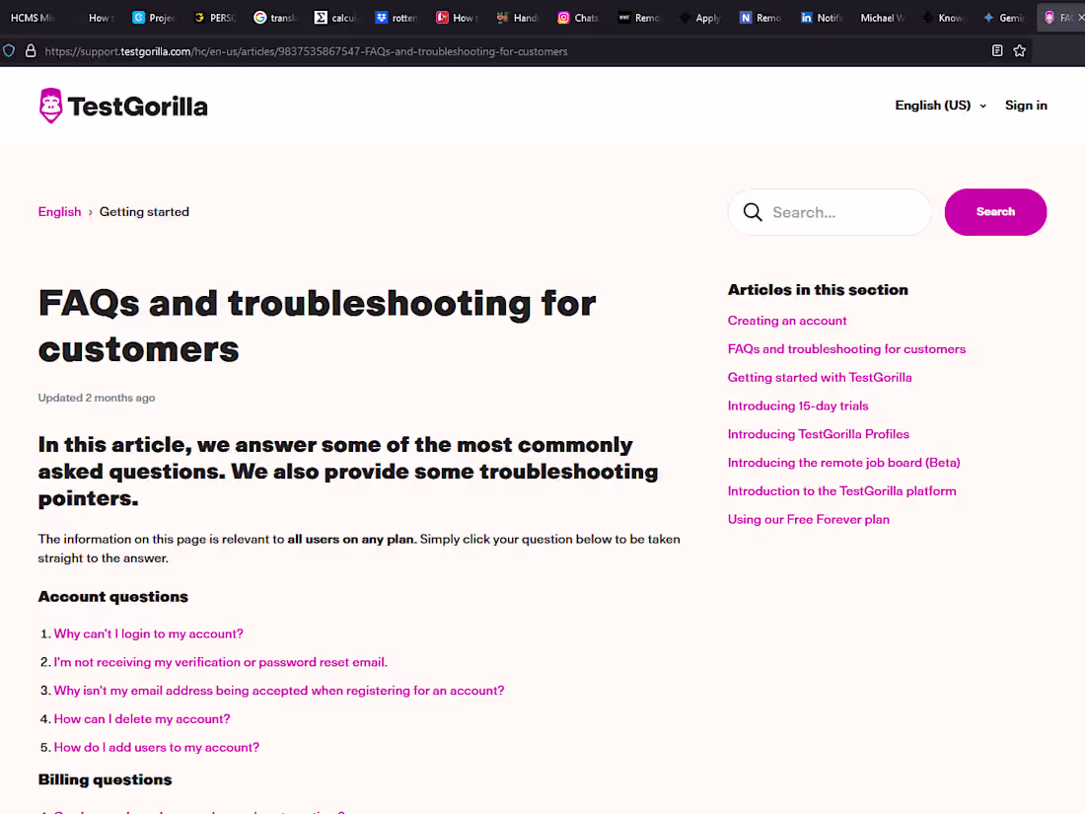Switch to the Dropbox rotten tab
The height and width of the screenshot is (814, 1085).
(396, 18)
